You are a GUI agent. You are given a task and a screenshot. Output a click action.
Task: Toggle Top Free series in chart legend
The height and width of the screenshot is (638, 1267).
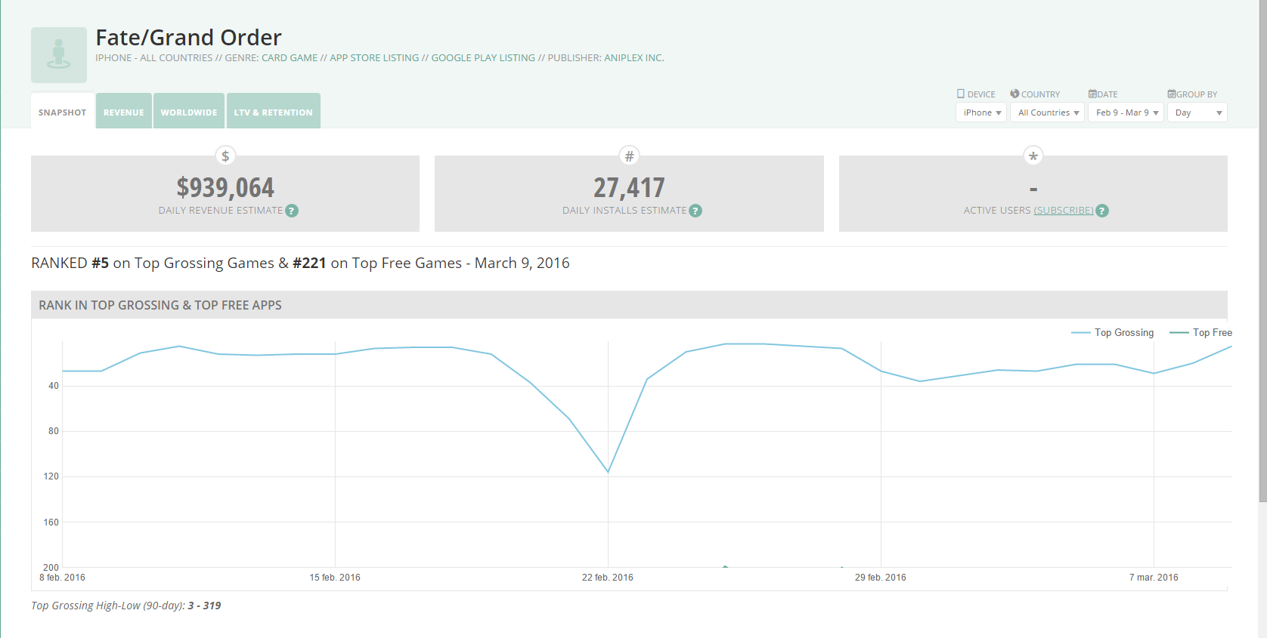(1201, 333)
